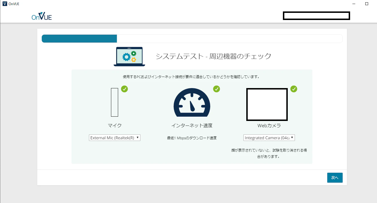The image size is (377, 203).
Task: Click the 次へ button
Action: click(x=335, y=178)
